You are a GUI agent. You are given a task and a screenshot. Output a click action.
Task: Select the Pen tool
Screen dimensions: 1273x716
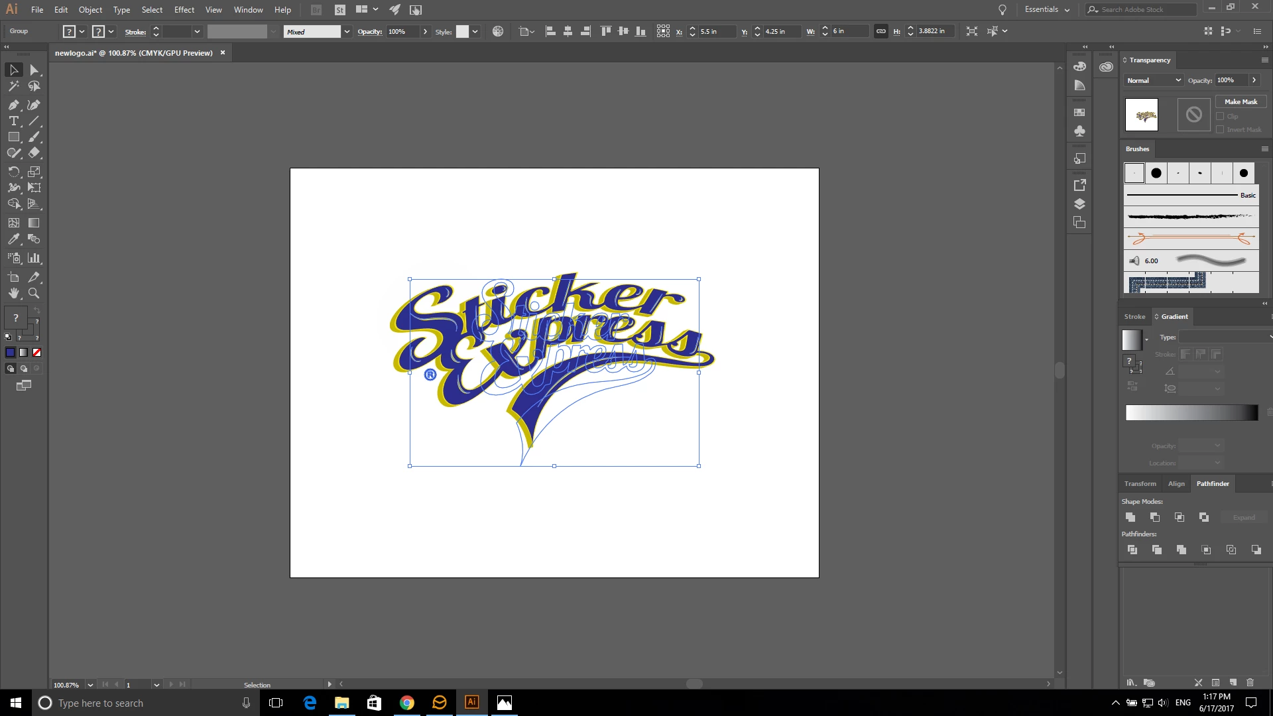point(13,105)
